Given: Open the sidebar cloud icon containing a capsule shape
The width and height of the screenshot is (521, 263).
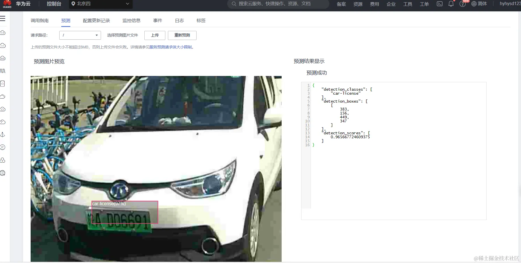Looking at the screenshot, I should coord(3,58).
